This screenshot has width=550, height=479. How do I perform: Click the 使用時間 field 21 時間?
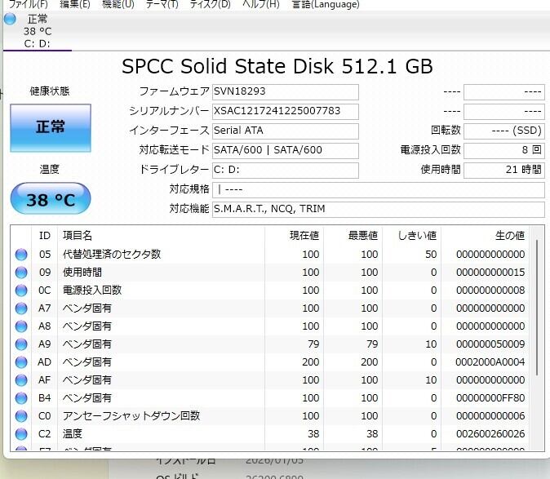(x=504, y=170)
